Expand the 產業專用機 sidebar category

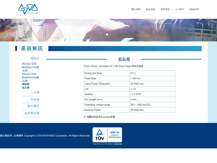click(32, 113)
